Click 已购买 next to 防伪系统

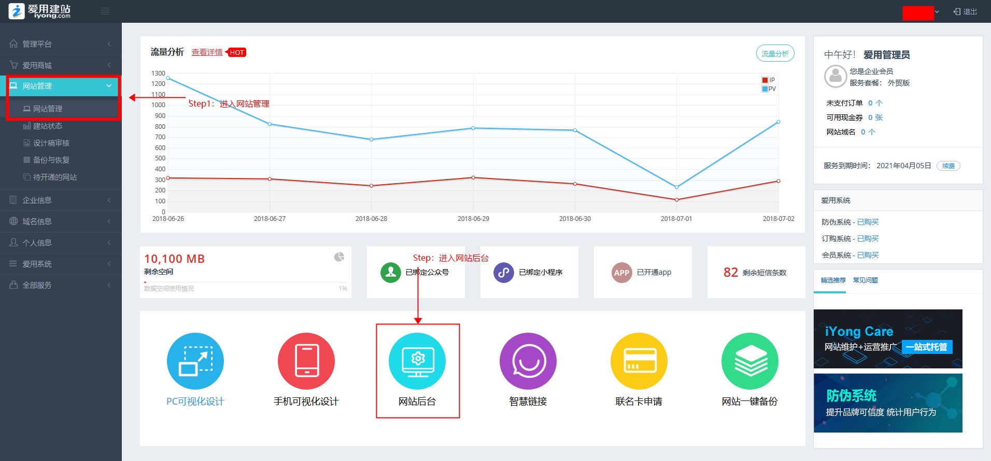click(868, 222)
